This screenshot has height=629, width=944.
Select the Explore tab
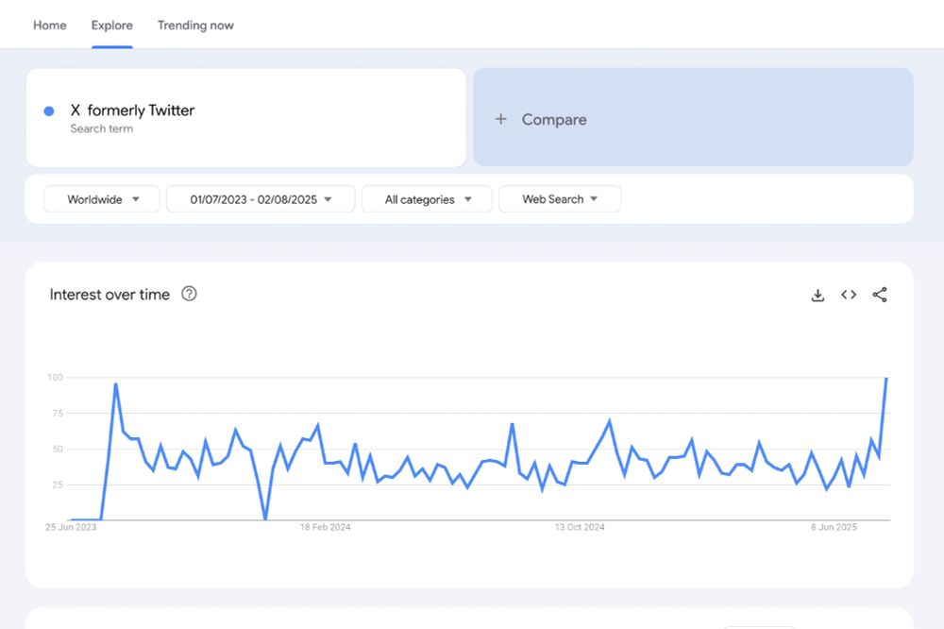(x=112, y=25)
